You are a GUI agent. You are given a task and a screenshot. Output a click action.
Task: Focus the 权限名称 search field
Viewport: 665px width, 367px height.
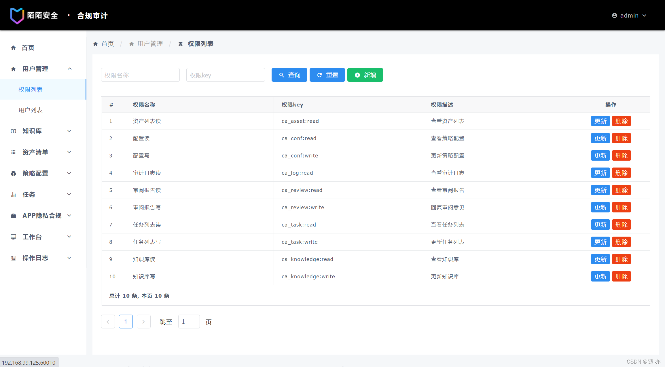(x=140, y=75)
